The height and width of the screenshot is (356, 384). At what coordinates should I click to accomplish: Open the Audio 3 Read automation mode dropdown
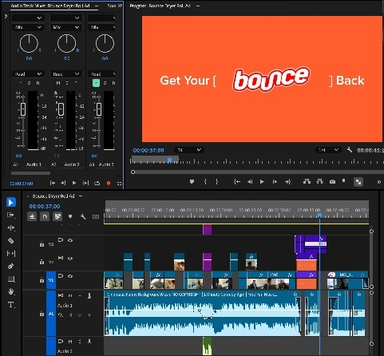[102, 73]
